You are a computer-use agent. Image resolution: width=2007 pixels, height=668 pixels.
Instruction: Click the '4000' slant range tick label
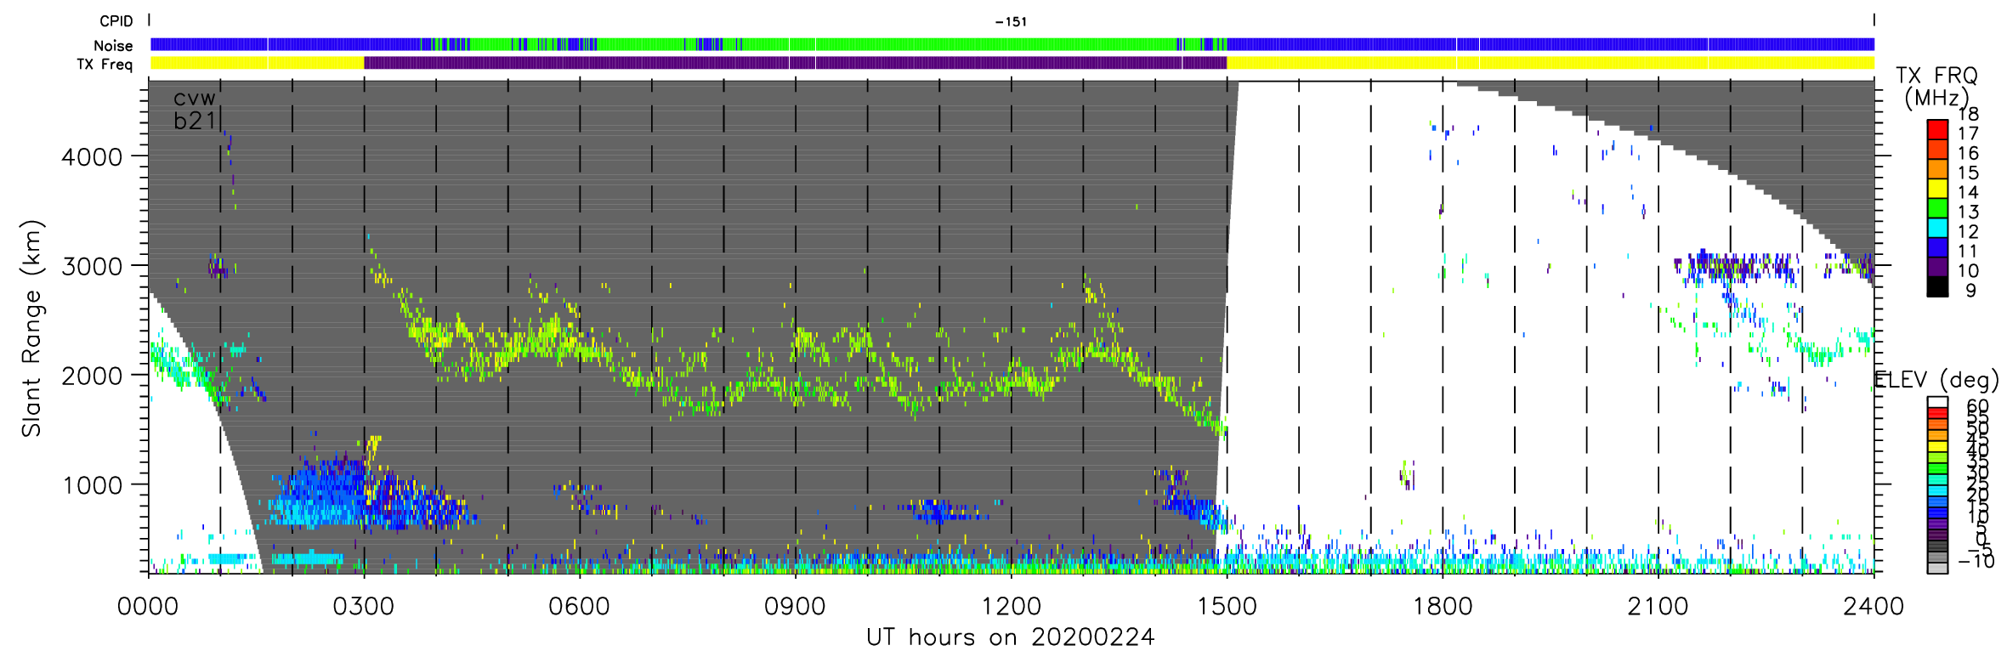92,157
